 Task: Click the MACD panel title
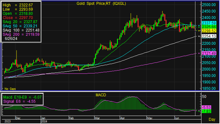(x=101, y=95)
